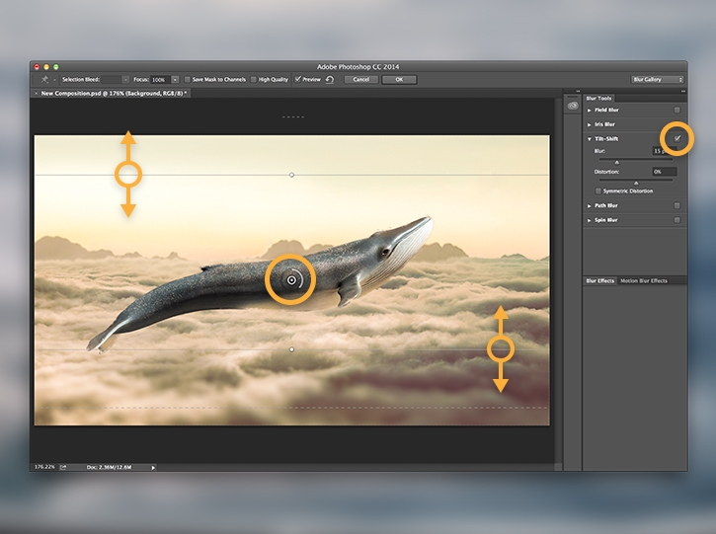Click the upper focus line rotate handle

pos(291,175)
